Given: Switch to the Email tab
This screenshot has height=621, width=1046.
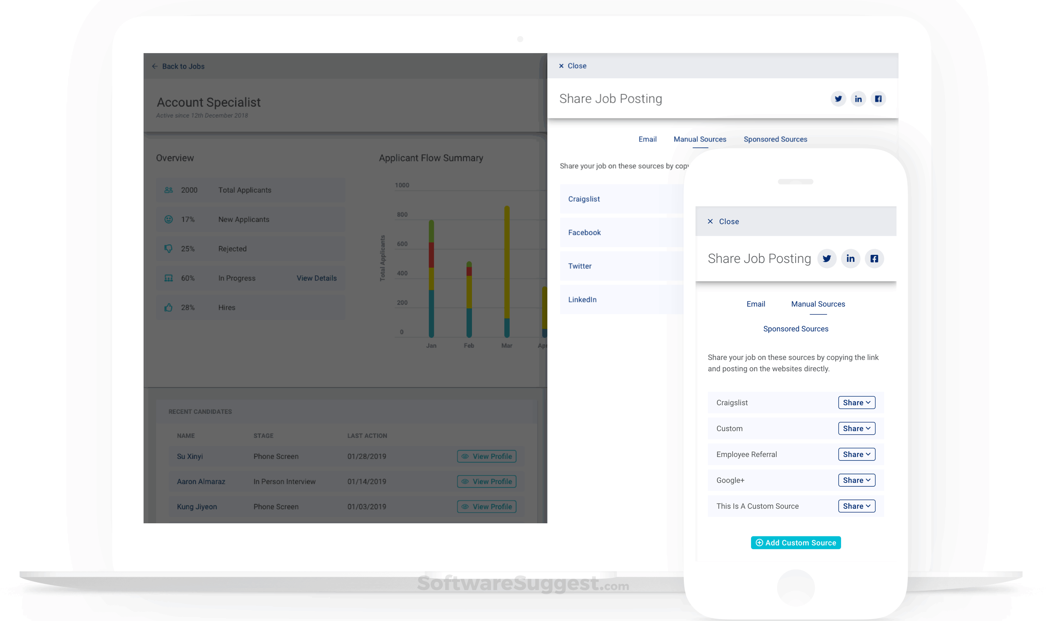Looking at the screenshot, I should point(647,139).
